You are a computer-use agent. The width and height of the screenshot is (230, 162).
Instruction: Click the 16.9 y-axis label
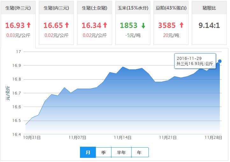17,66
